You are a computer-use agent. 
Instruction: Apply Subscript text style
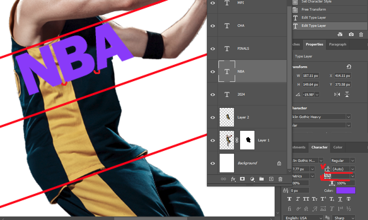(x=332, y=199)
